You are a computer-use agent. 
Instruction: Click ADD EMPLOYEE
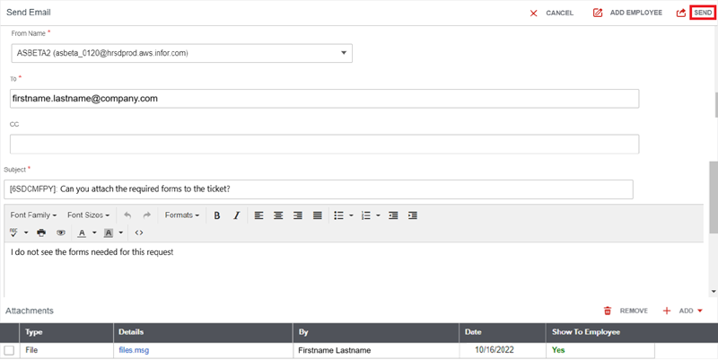click(x=636, y=13)
